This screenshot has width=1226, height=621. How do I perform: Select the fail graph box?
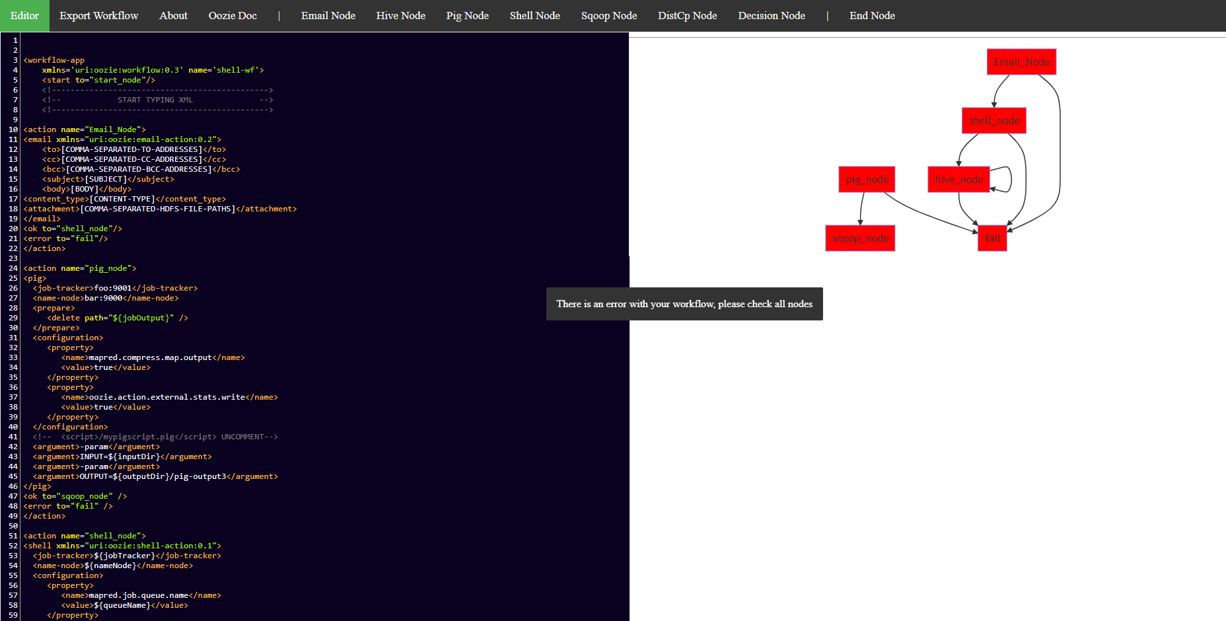coord(992,238)
